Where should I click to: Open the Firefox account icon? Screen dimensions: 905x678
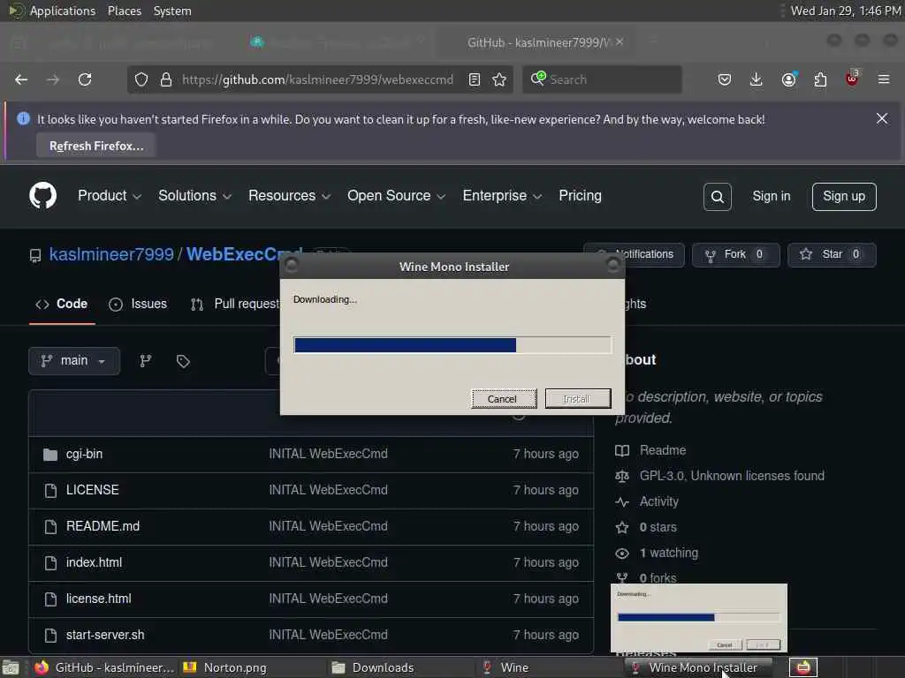[788, 79]
